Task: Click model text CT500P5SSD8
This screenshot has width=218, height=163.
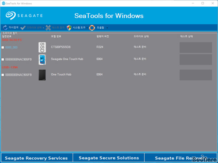Action: pos(61,47)
